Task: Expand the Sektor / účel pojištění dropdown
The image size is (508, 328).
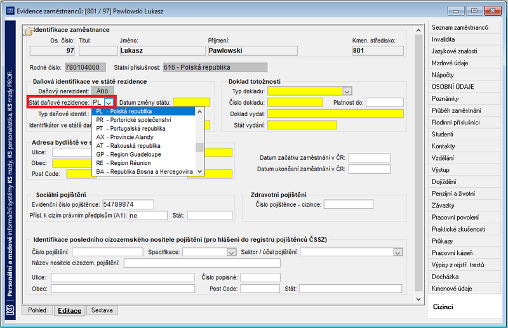Action: point(398,253)
